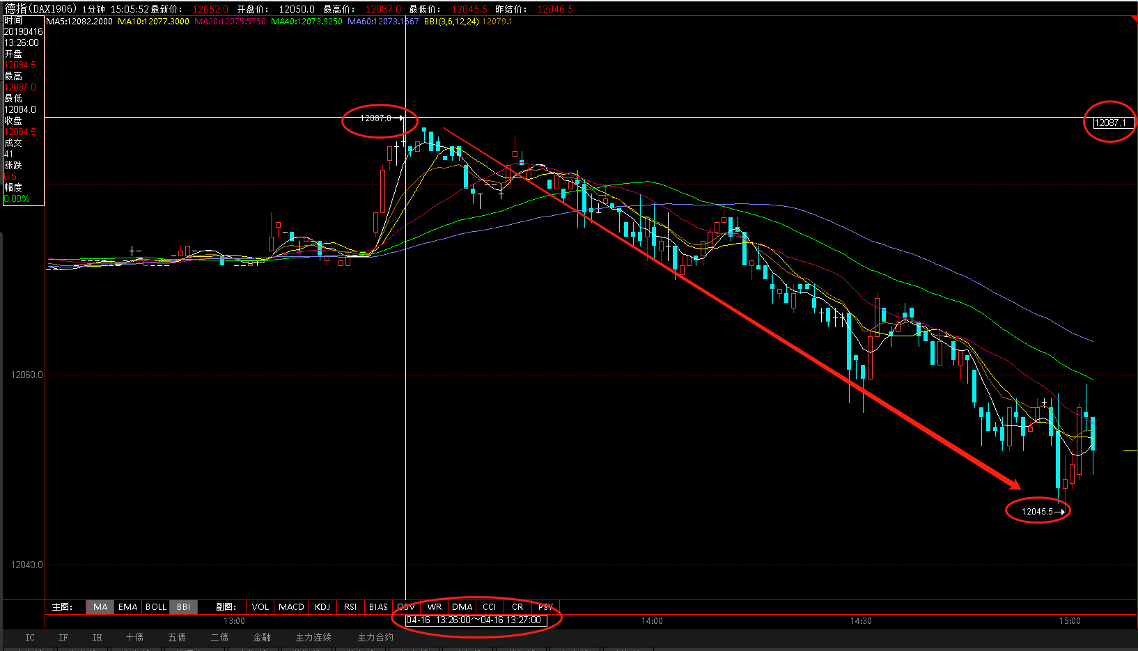
Task: Click the 12087.1 crosshair price tag
Action: [1113, 123]
